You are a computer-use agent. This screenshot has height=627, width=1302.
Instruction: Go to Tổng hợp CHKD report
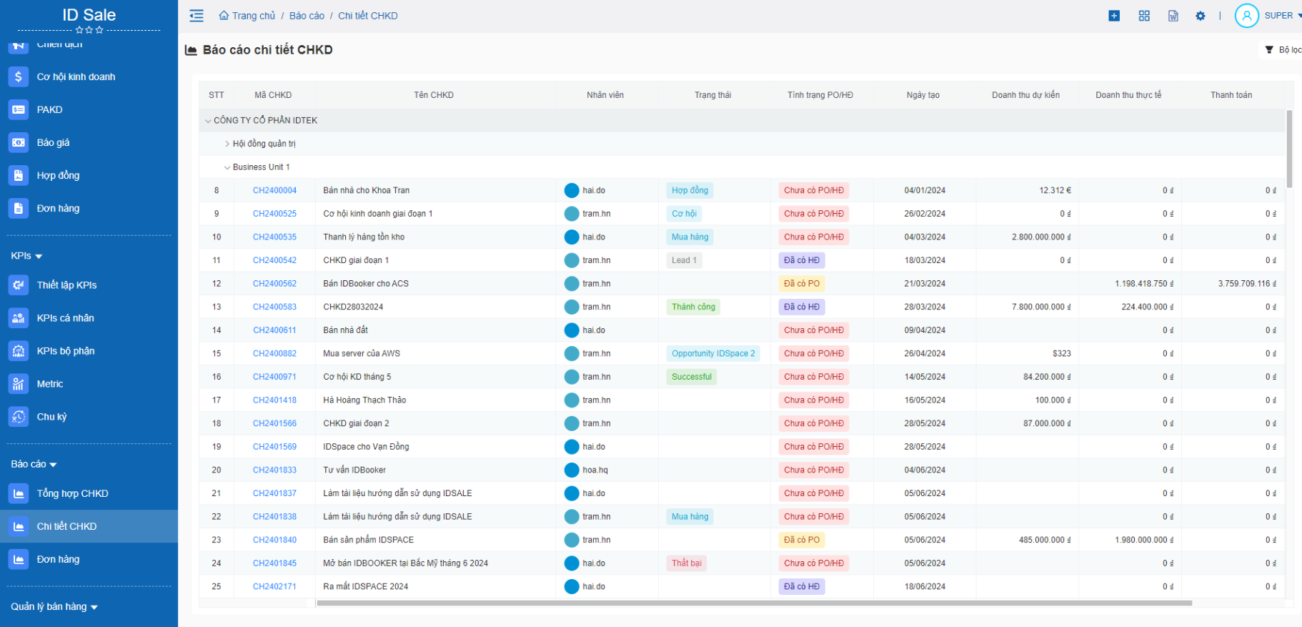(x=72, y=493)
